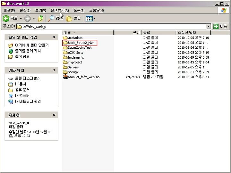This screenshot has height=173, width=231.
Task: Click the DaumCodingTest folder icon
Action: click(x=65, y=48)
